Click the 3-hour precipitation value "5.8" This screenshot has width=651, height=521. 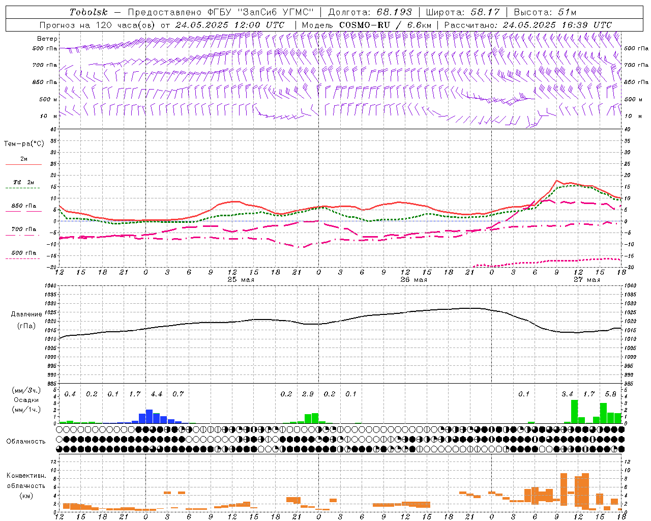tap(610, 394)
